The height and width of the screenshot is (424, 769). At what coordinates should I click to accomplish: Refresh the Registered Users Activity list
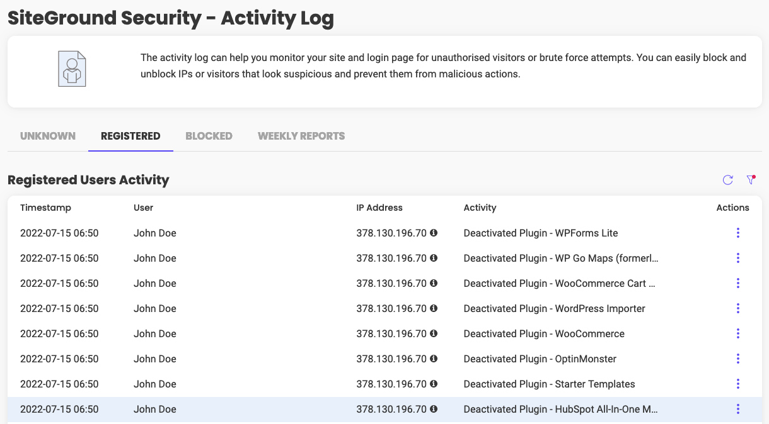click(727, 180)
